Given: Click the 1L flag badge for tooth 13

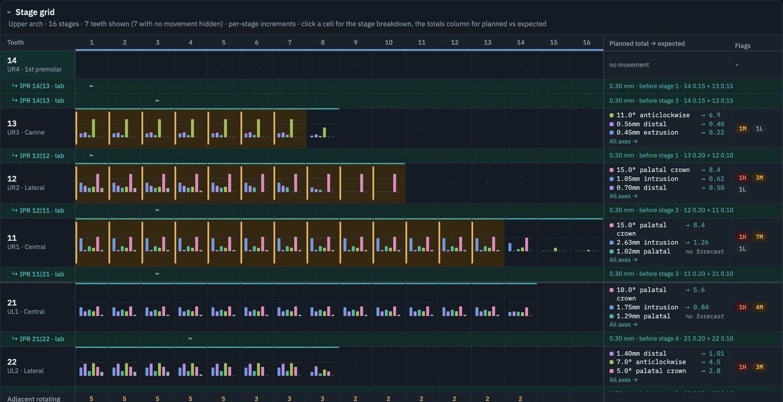Looking at the screenshot, I should point(759,128).
